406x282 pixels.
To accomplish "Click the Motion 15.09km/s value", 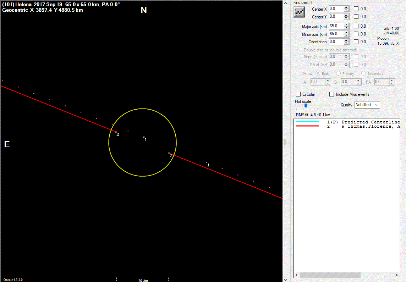I will (x=388, y=43).
